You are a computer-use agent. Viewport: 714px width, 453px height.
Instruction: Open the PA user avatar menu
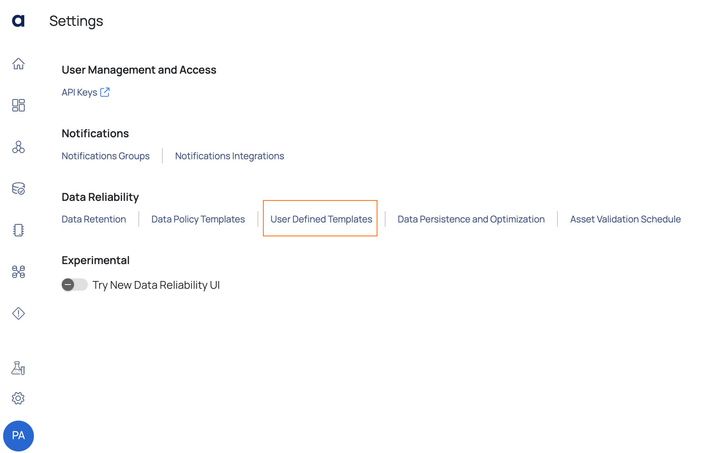click(19, 436)
